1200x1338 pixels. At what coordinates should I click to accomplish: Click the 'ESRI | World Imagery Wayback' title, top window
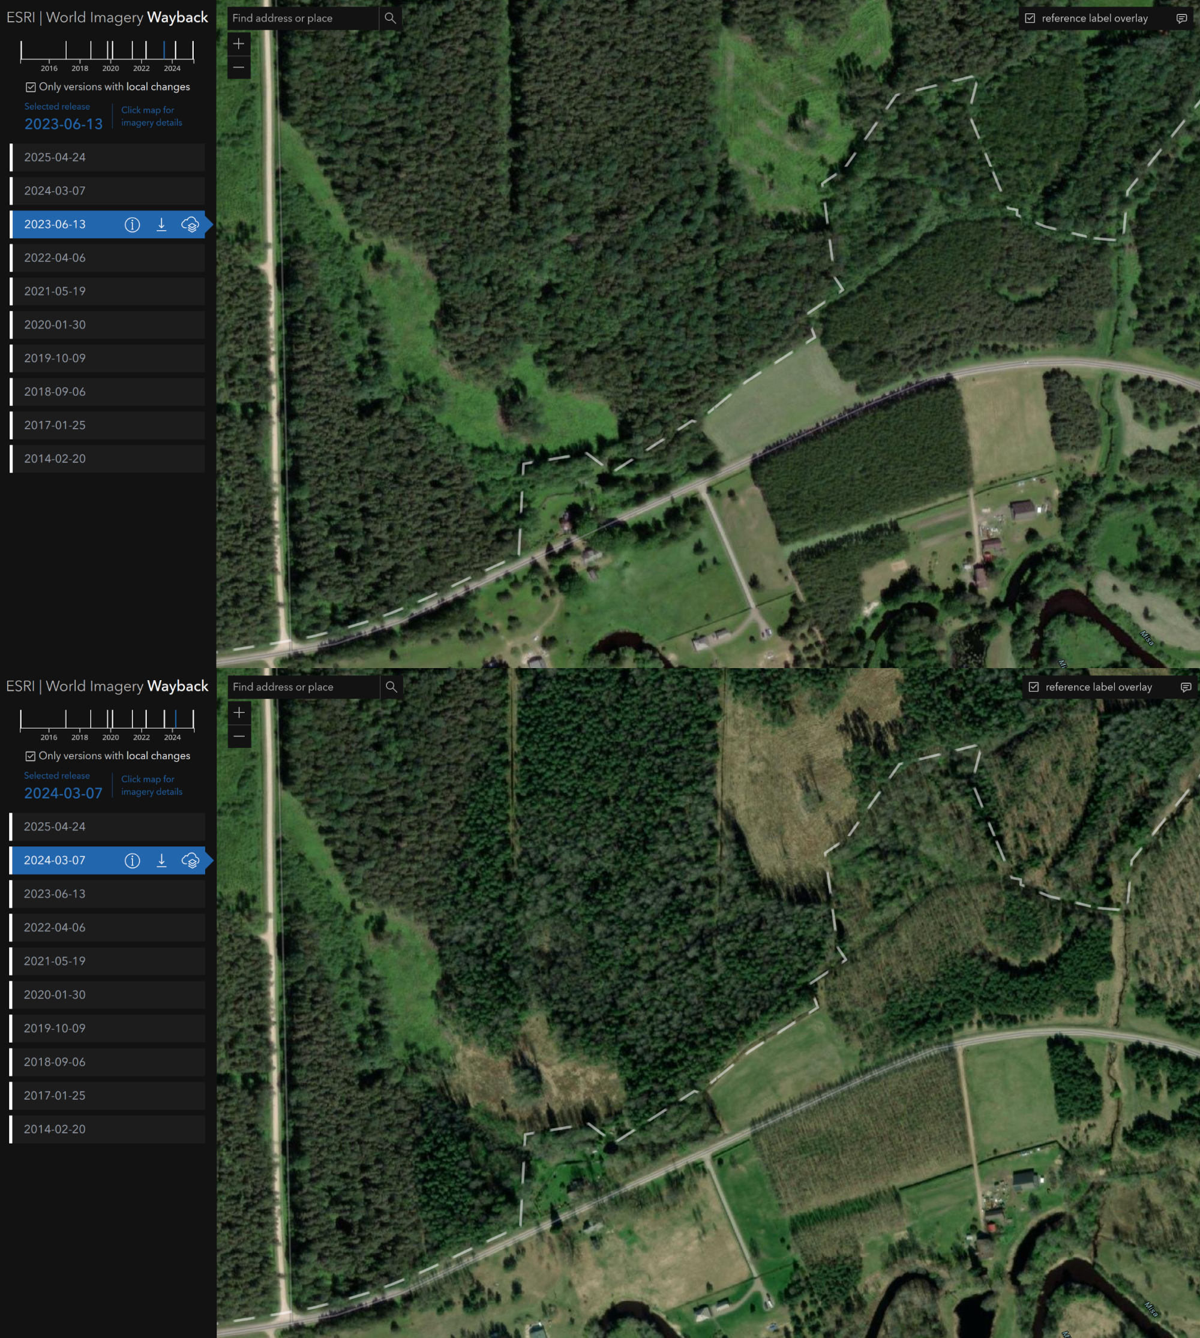tap(107, 18)
